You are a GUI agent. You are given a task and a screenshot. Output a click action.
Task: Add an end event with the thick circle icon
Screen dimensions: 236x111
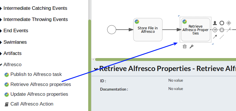coord(222,23)
